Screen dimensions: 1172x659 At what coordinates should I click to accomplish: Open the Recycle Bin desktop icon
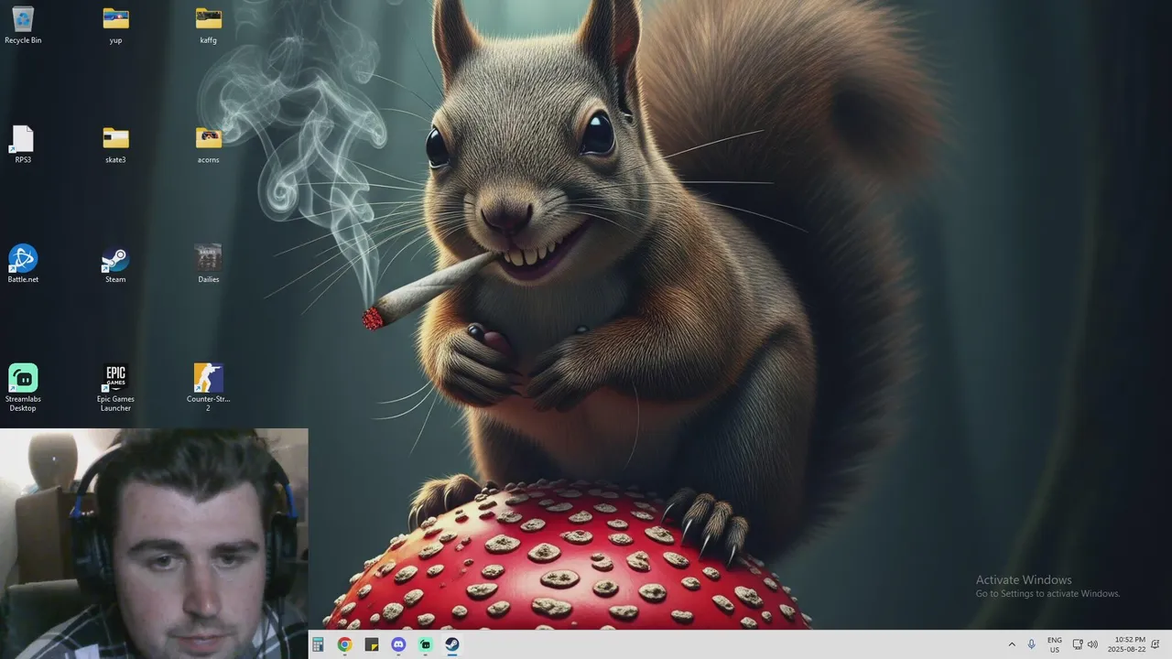23,25
